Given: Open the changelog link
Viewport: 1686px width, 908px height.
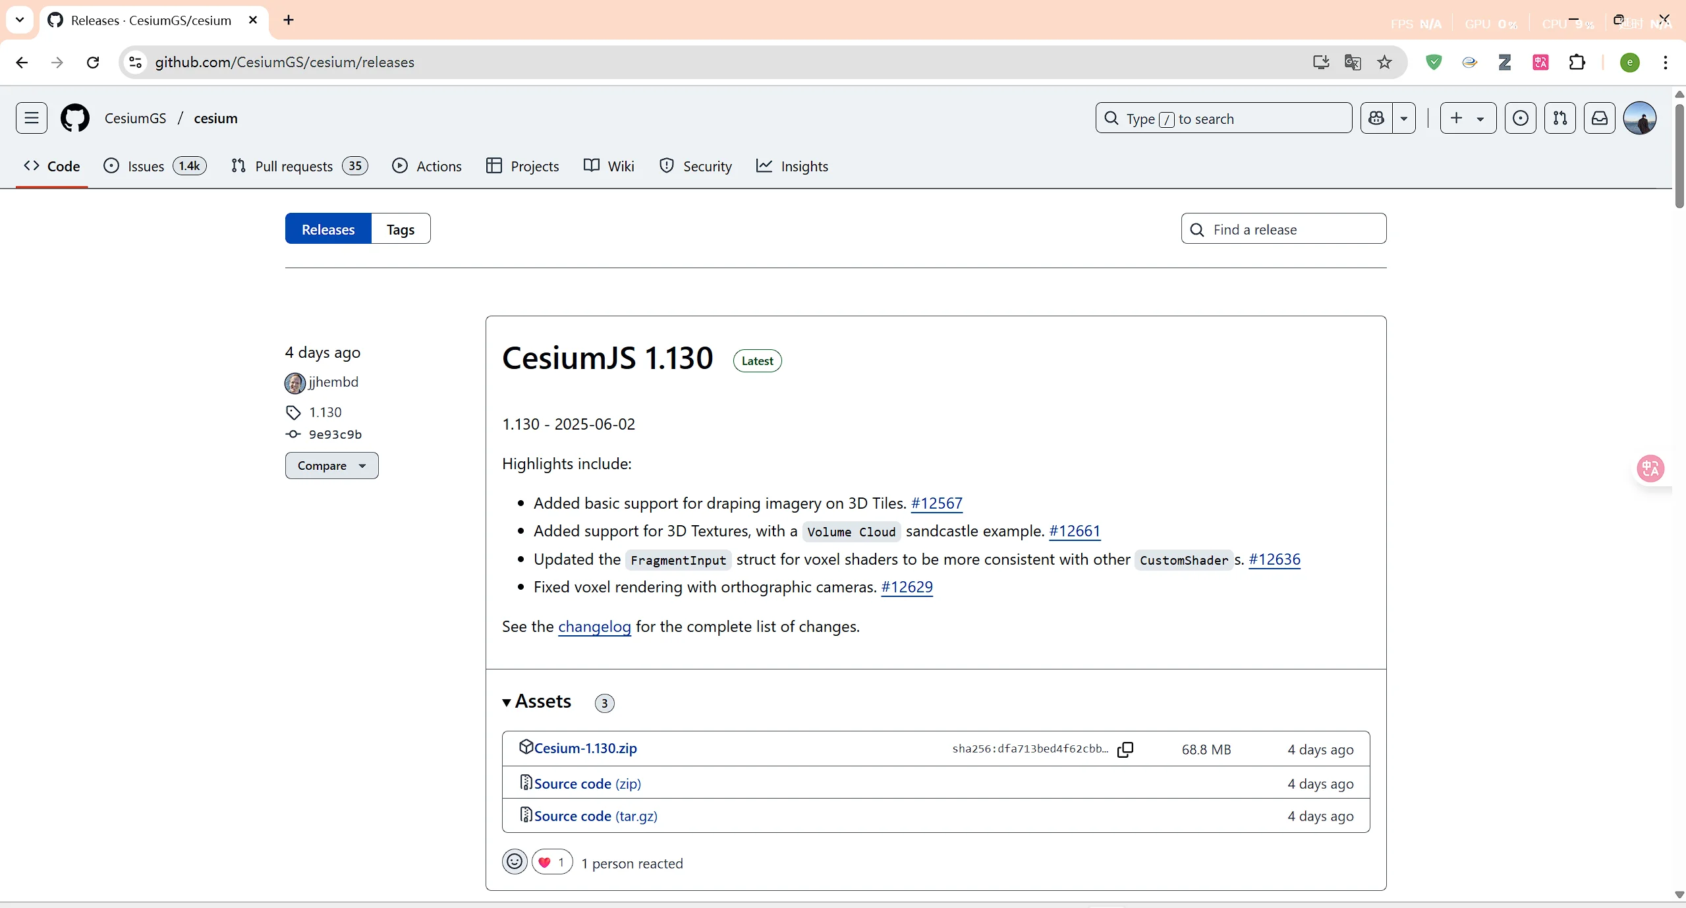Looking at the screenshot, I should click(594, 627).
